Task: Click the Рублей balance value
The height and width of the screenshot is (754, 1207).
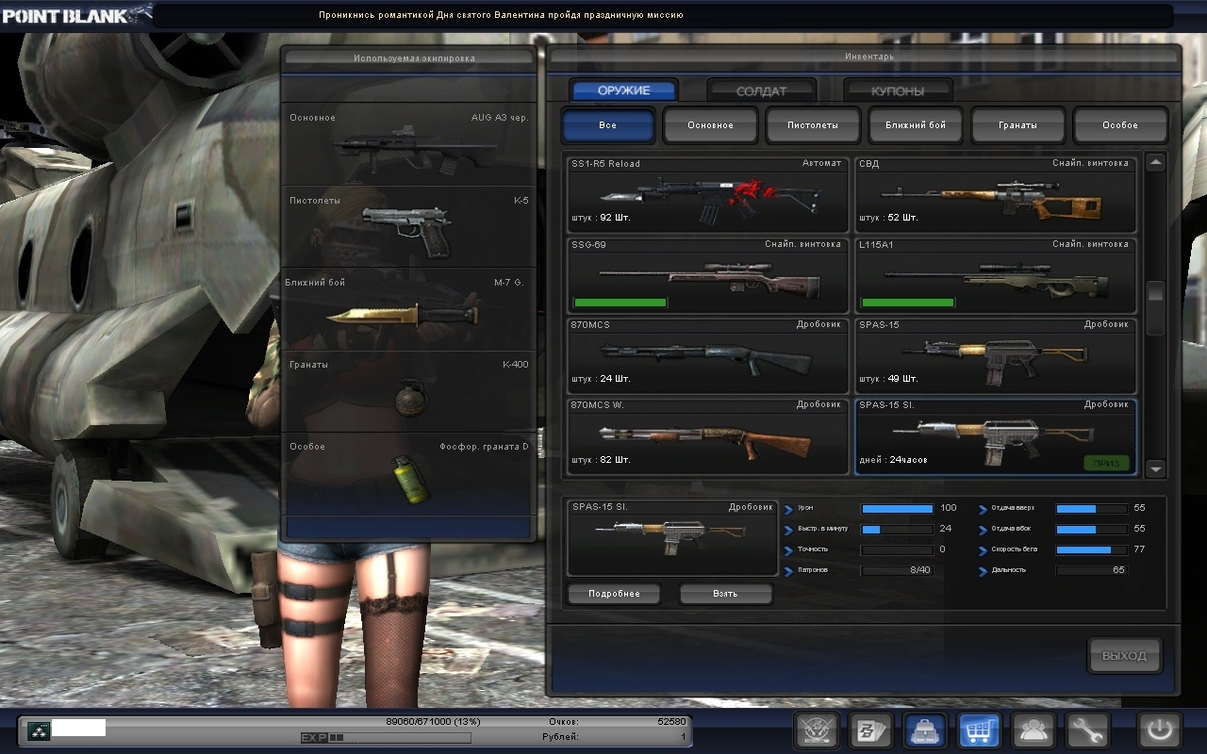Action: click(684, 736)
